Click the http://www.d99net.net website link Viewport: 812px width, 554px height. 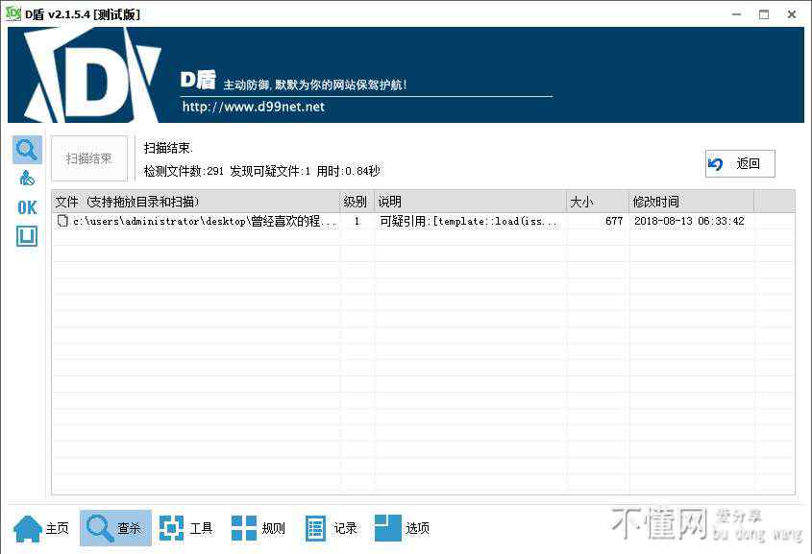(254, 107)
